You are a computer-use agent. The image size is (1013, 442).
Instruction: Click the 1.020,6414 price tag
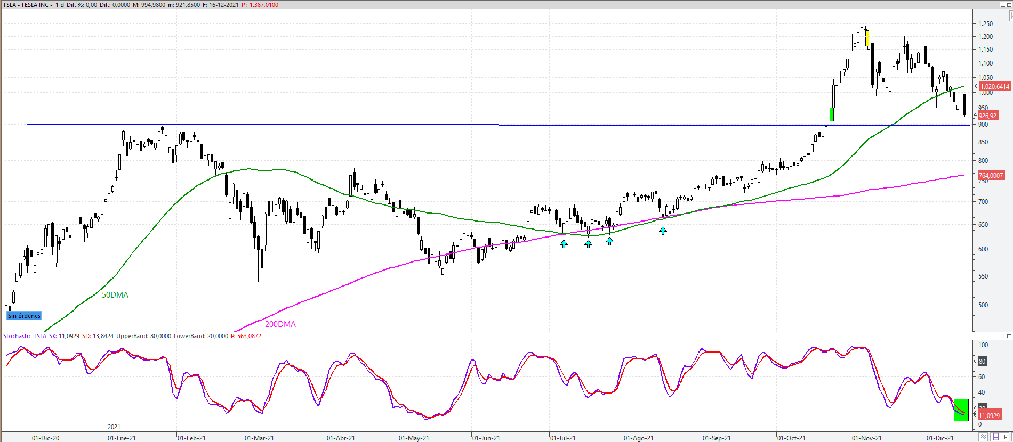click(x=995, y=86)
